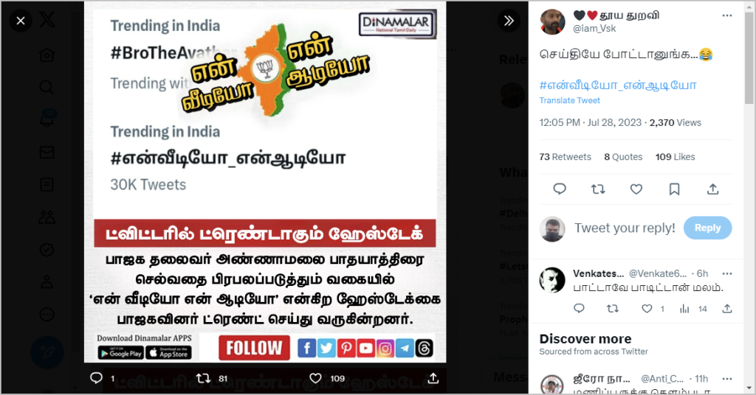Click the retweet icon below the image
The image size is (756, 395).
coord(203,379)
